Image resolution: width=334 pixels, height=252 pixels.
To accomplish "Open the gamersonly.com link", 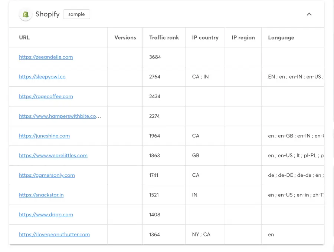I will click(47, 175).
